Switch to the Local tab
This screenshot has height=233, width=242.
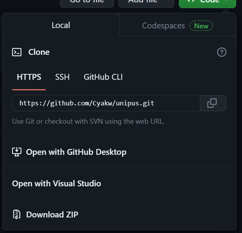click(61, 25)
